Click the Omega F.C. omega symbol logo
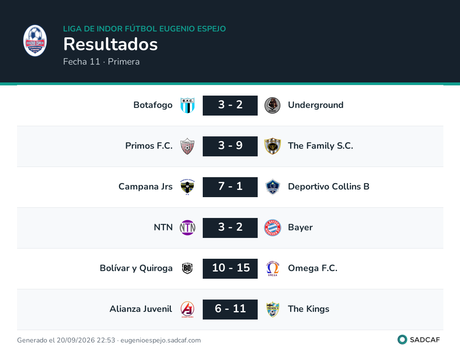This screenshot has width=460, height=362. point(273,269)
